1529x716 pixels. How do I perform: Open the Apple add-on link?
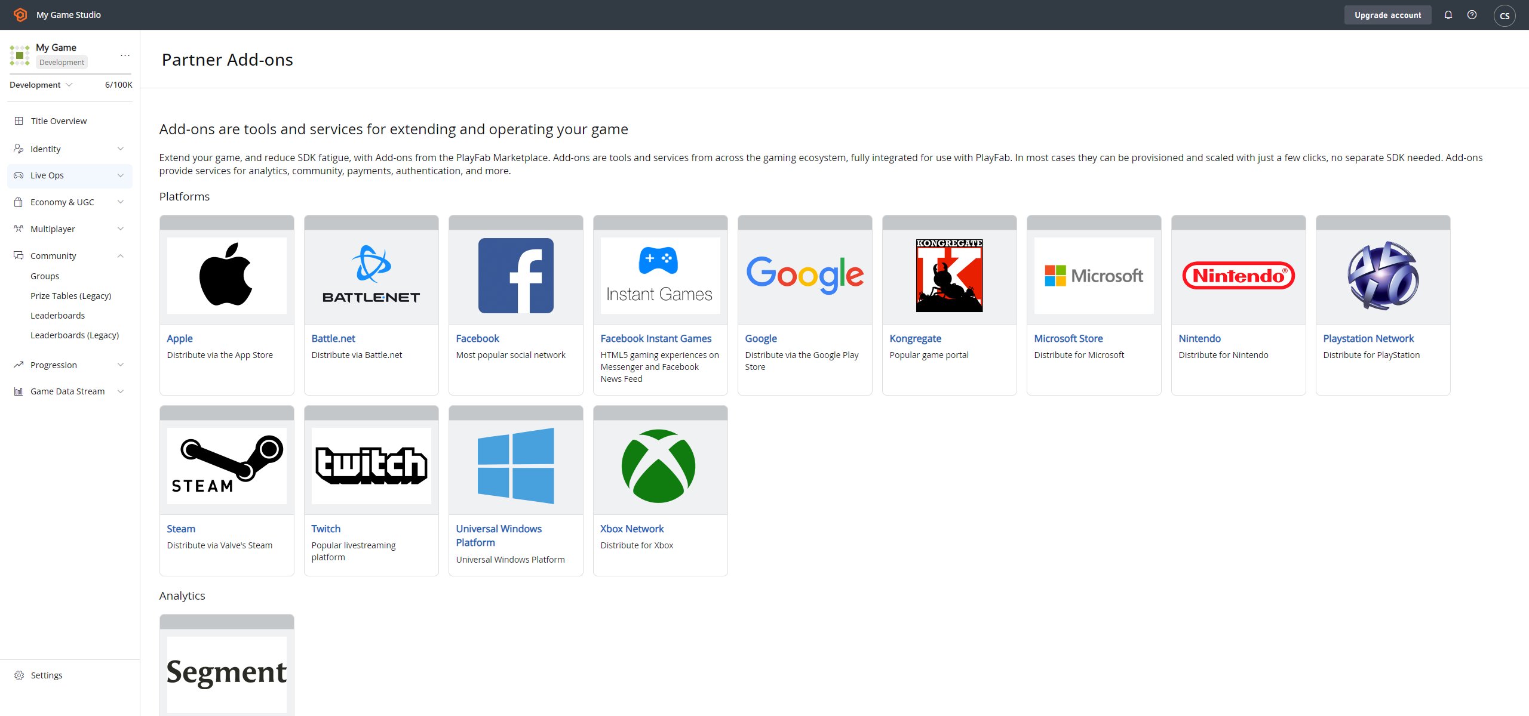pyautogui.click(x=180, y=338)
